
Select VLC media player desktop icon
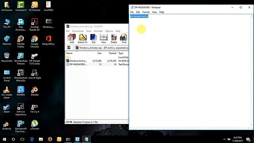coord(7,93)
